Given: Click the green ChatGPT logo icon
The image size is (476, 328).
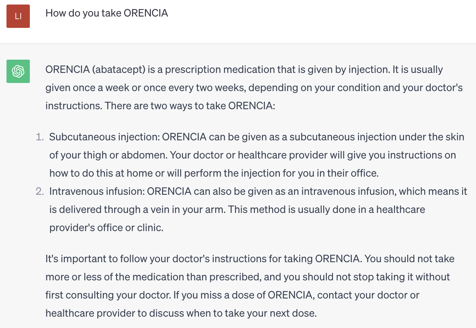Looking at the screenshot, I should click(x=18, y=71).
